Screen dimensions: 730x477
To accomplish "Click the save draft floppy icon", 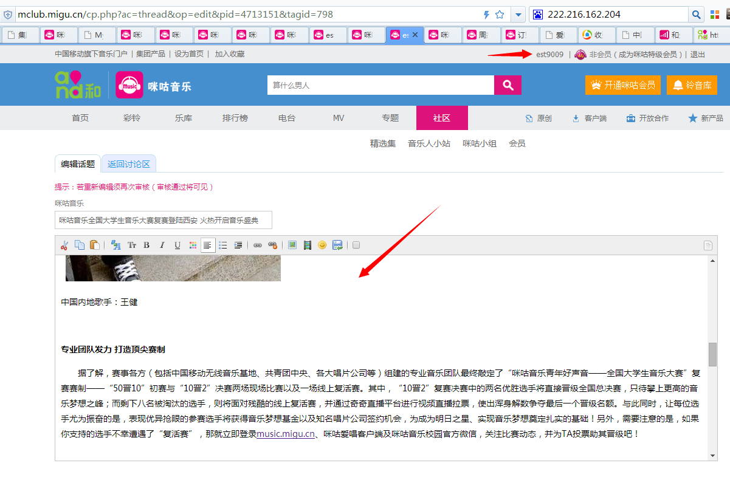I will point(337,245).
